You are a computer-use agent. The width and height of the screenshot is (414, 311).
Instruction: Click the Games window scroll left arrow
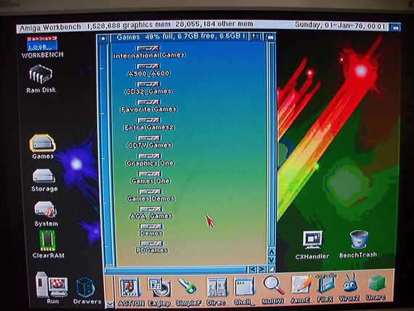(x=253, y=270)
